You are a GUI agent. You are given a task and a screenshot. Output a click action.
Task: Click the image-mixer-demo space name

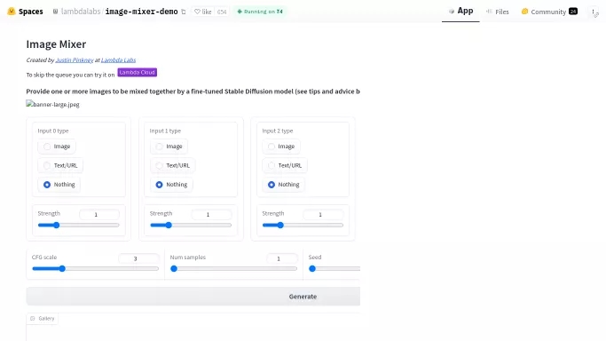pyautogui.click(x=141, y=12)
